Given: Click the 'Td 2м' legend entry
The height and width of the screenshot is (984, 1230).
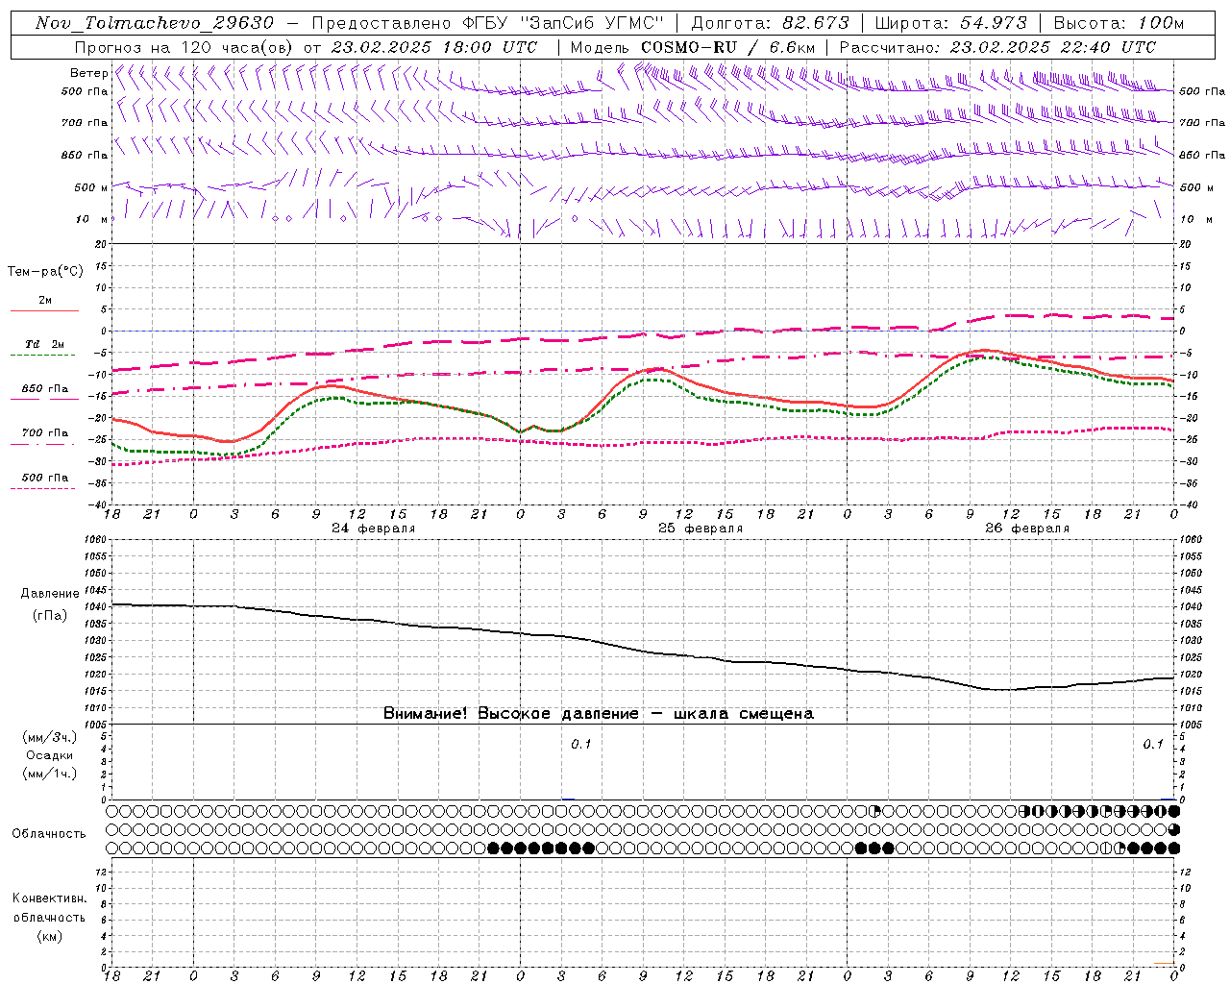Looking at the screenshot, I should [x=45, y=344].
